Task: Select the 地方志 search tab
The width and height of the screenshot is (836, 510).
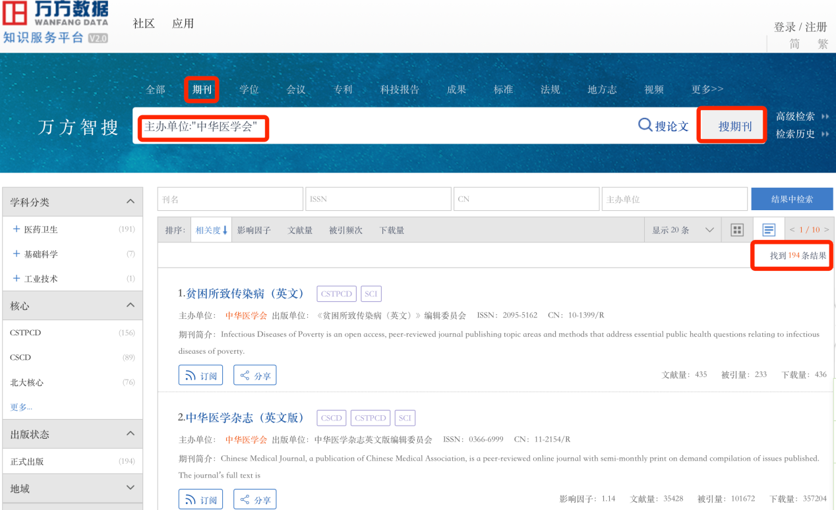Action: 602,90
